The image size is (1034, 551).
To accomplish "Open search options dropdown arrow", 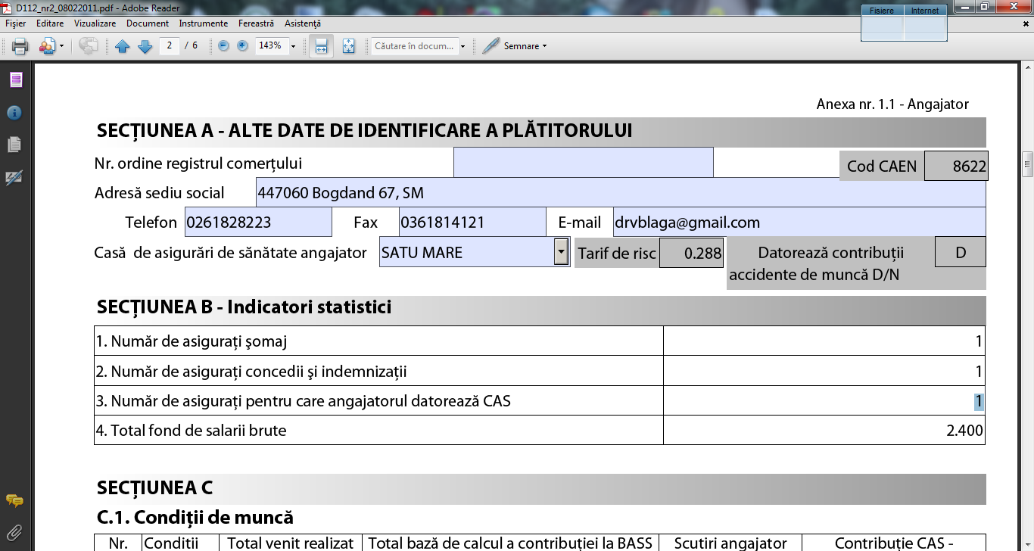I will click(462, 46).
